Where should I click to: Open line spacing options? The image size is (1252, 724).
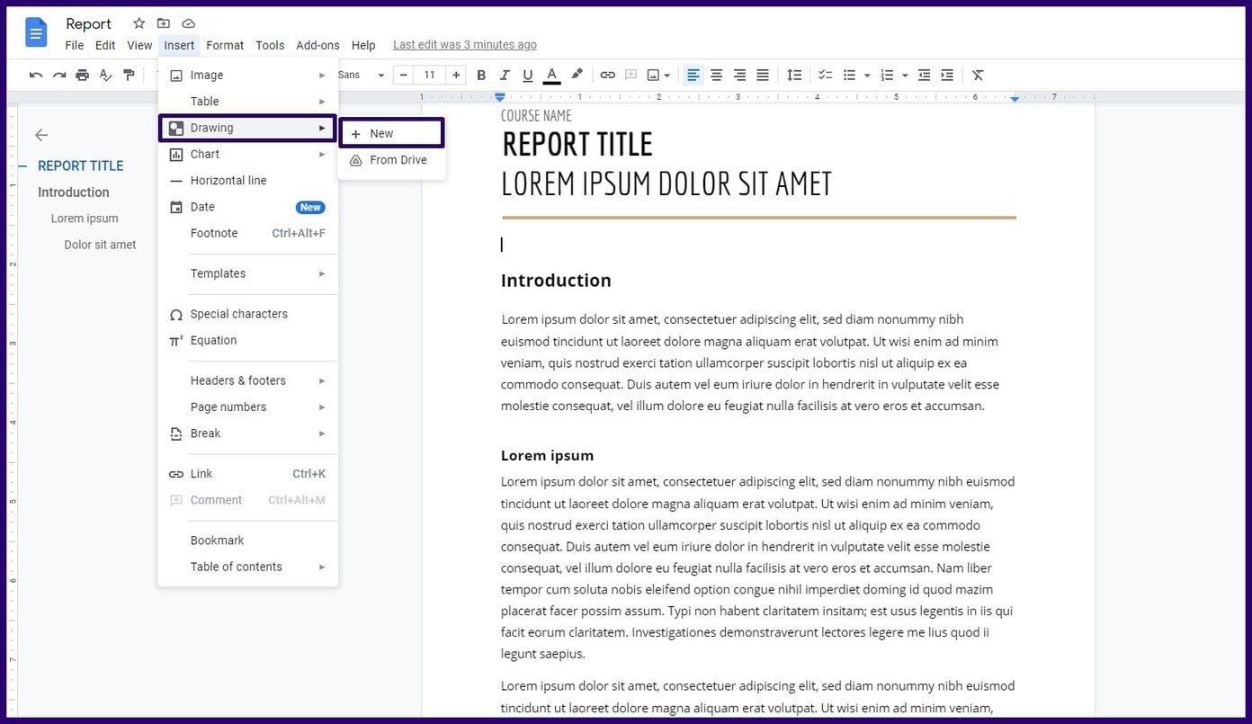pos(794,75)
